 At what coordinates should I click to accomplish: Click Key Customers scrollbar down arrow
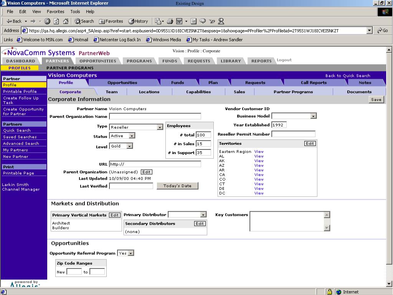pyautogui.click(x=327, y=228)
